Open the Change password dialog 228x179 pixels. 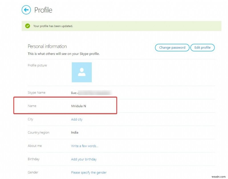172,48
